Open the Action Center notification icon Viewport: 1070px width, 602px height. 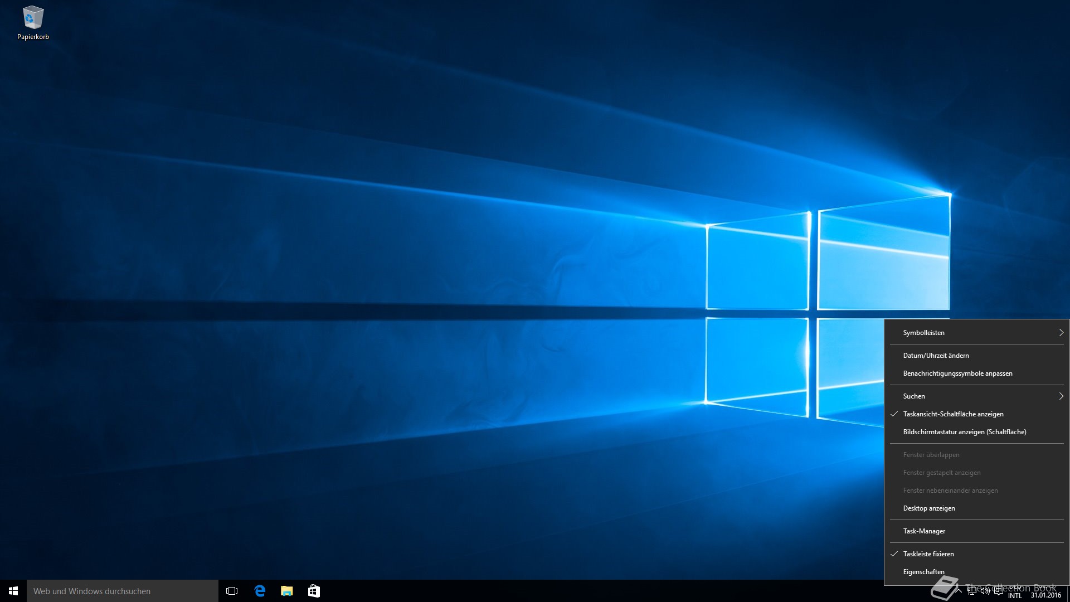(999, 591)
